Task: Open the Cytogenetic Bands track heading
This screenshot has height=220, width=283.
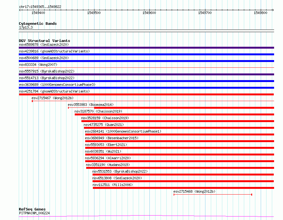Action: point(38,24)
